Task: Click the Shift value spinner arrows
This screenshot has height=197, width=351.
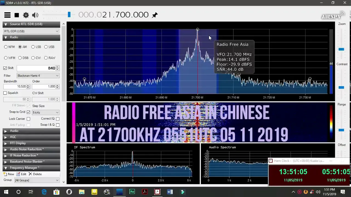Action: point(57,68)
